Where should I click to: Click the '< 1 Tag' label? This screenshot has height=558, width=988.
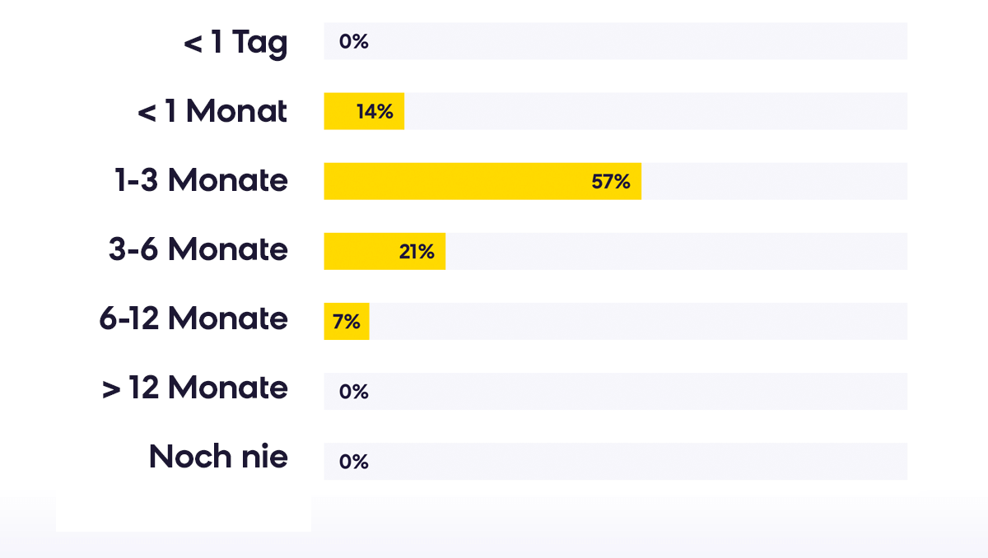[x=235, y=42]
